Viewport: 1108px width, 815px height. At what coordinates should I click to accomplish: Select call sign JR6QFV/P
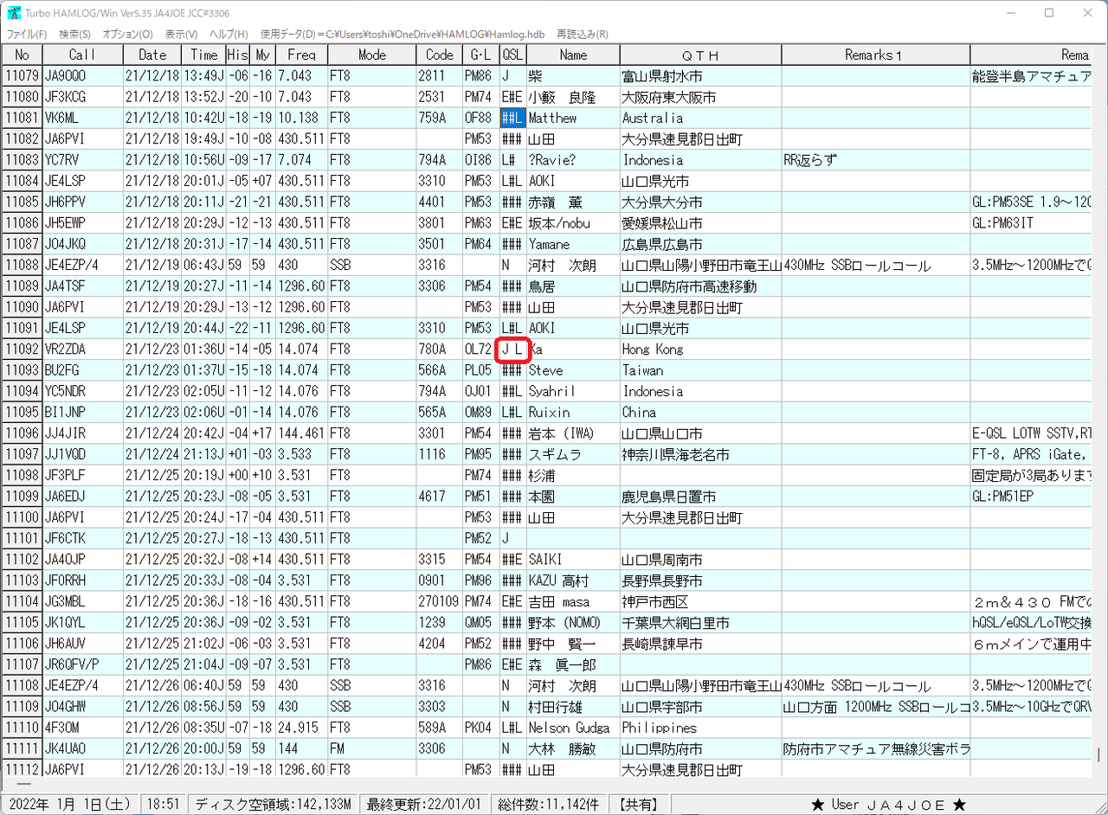tap(72, 664)
